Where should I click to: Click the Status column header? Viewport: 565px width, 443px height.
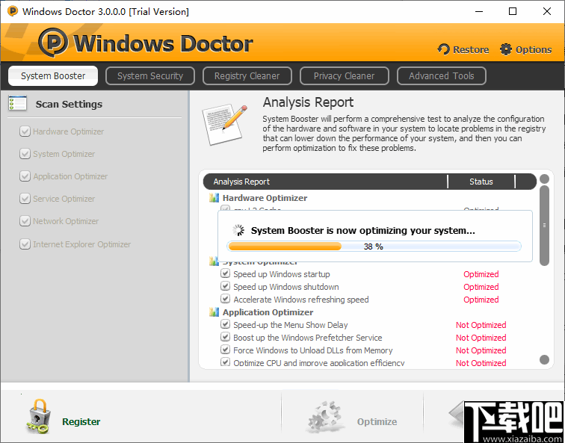click(x=481, y=182)
